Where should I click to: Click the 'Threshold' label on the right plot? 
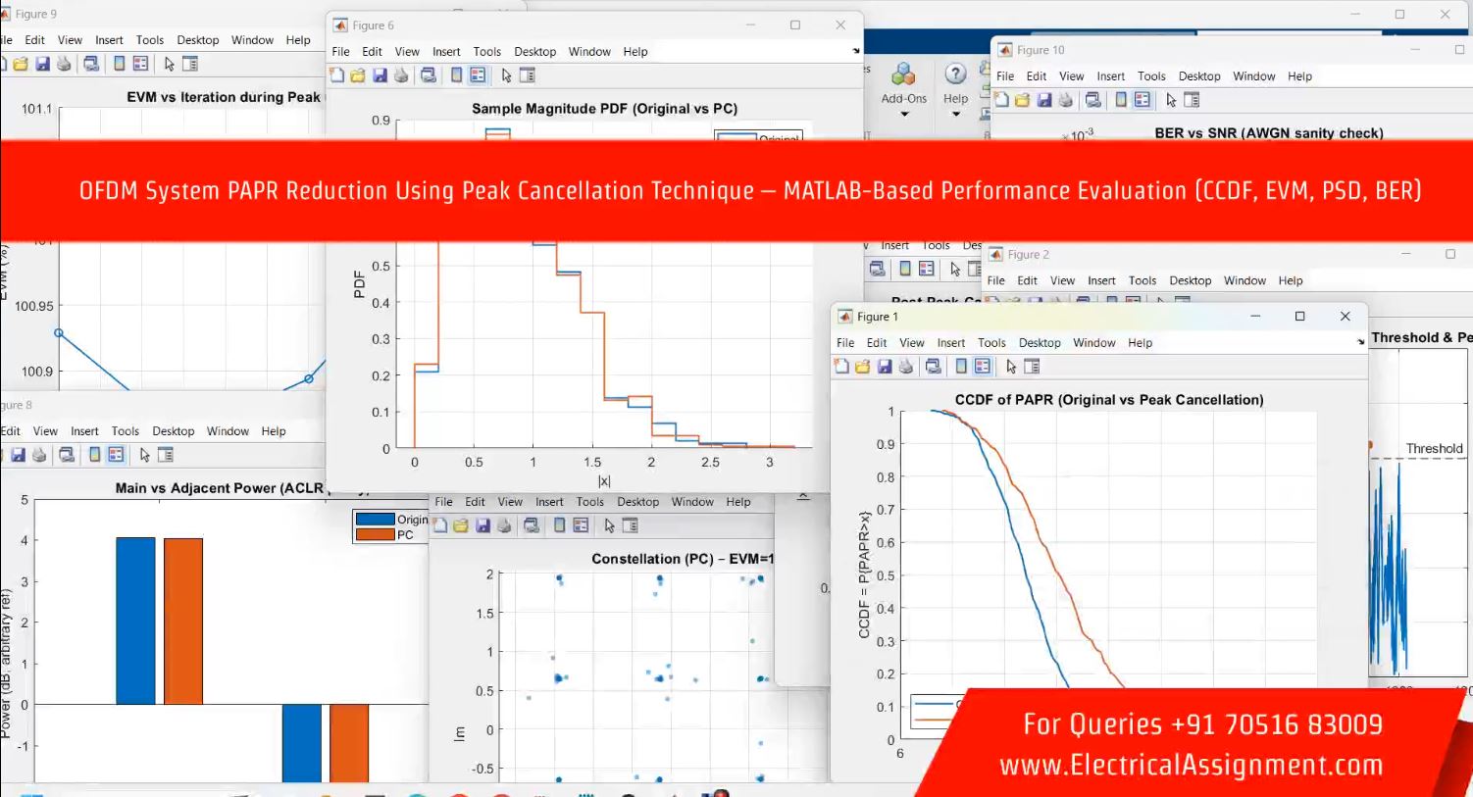pos(1434,449)
